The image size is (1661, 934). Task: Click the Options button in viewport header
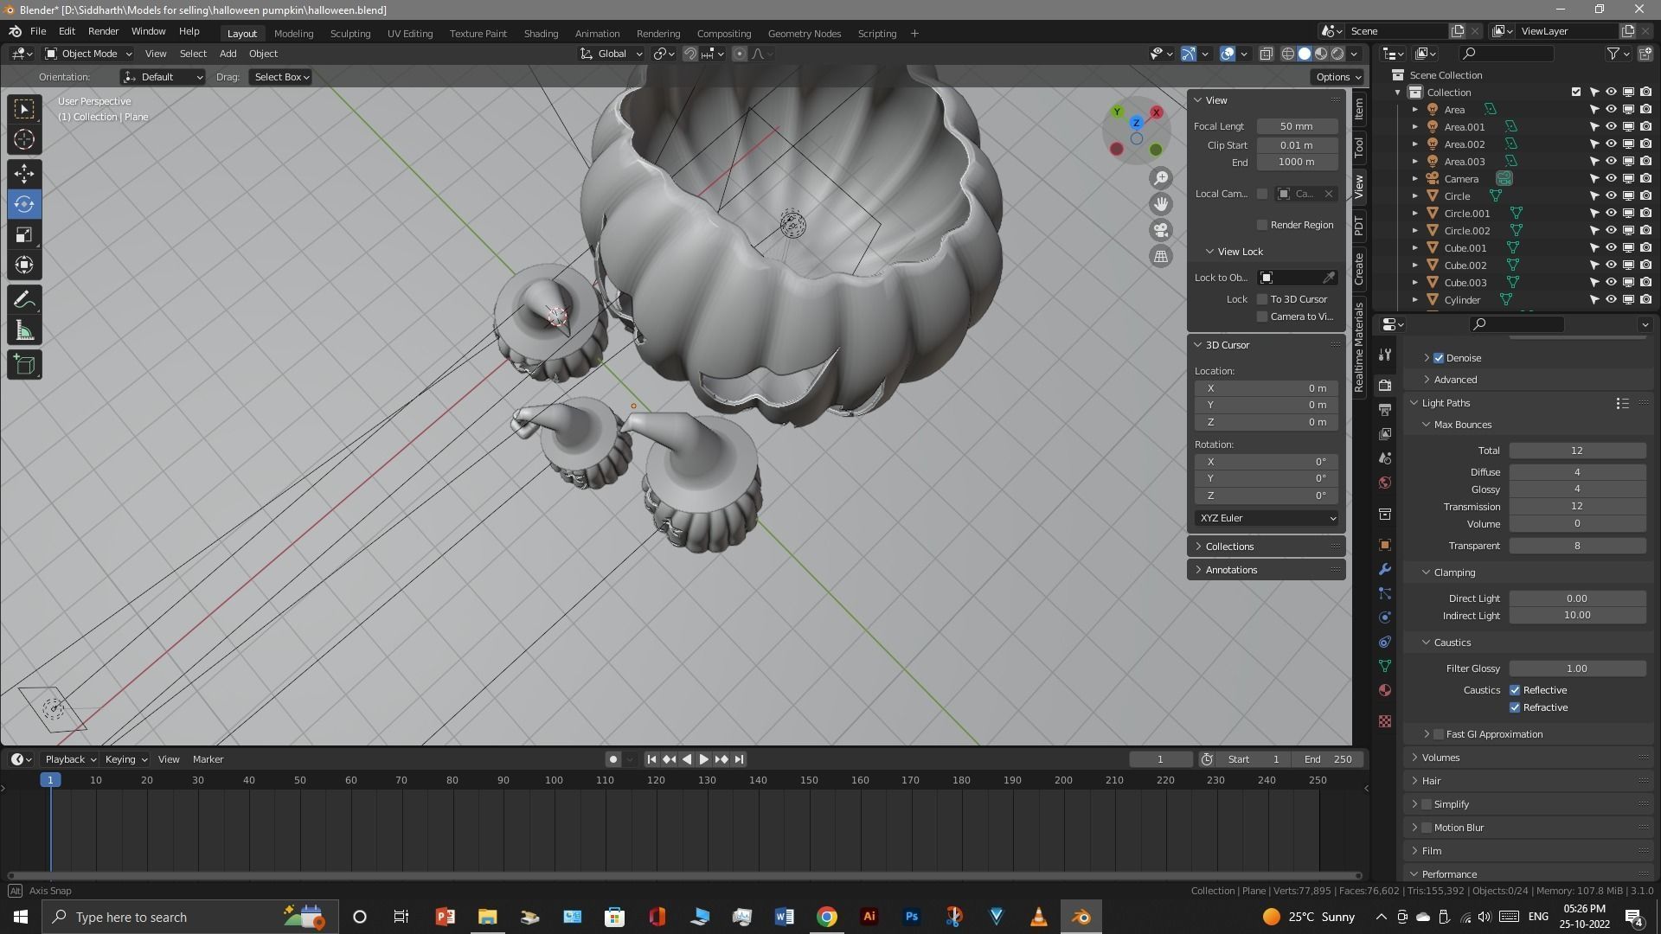(x=1337, y=77)
